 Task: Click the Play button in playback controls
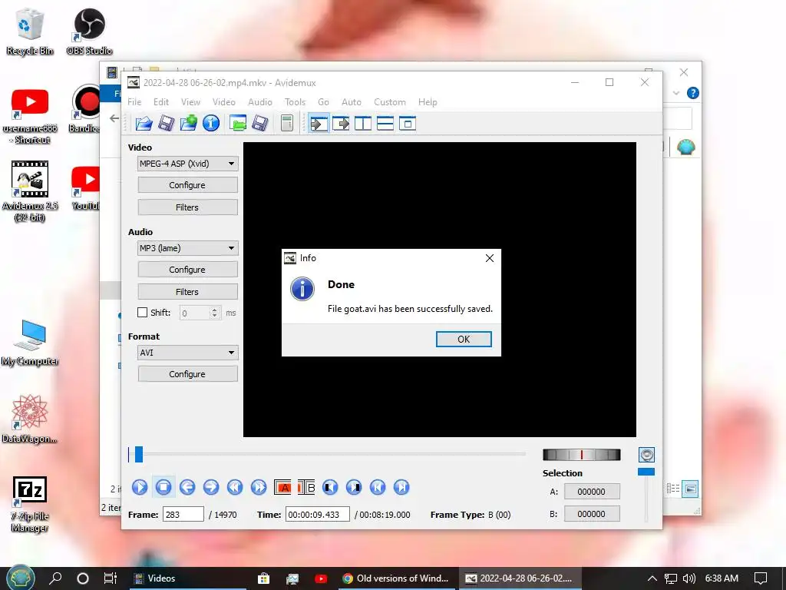[x=140, y=487]
